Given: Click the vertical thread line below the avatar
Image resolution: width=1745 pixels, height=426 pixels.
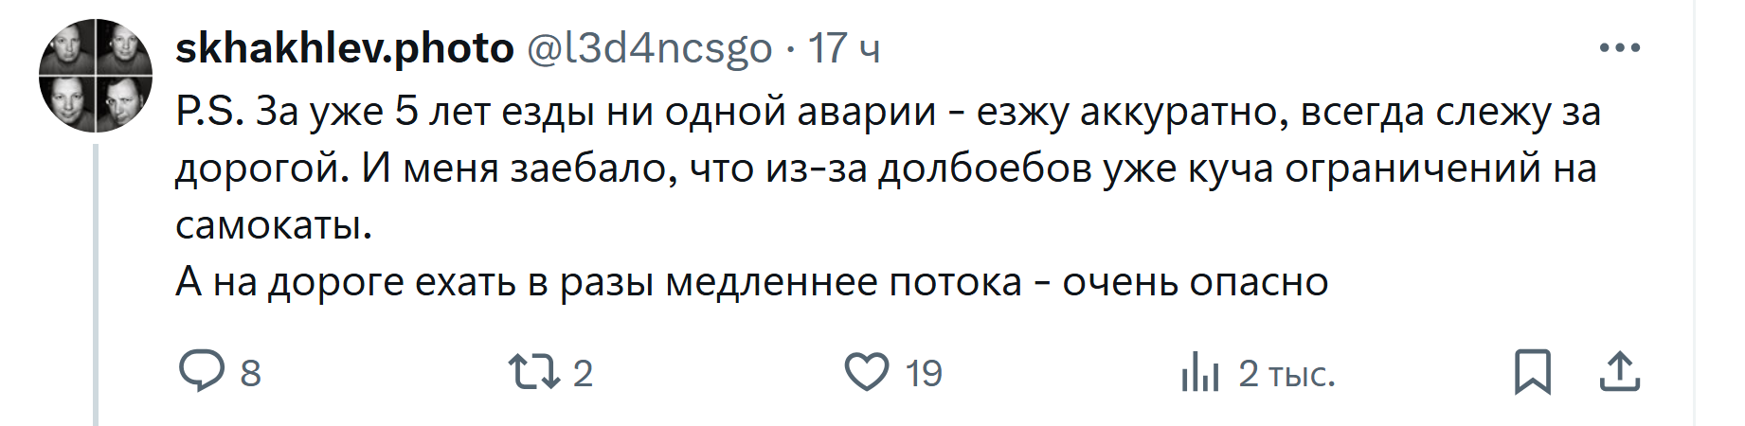Looking at the screenshot, I should [96, 284].
